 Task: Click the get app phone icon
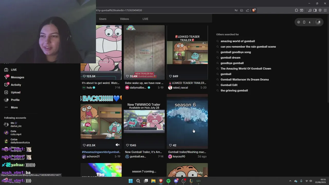pos(304,22)
